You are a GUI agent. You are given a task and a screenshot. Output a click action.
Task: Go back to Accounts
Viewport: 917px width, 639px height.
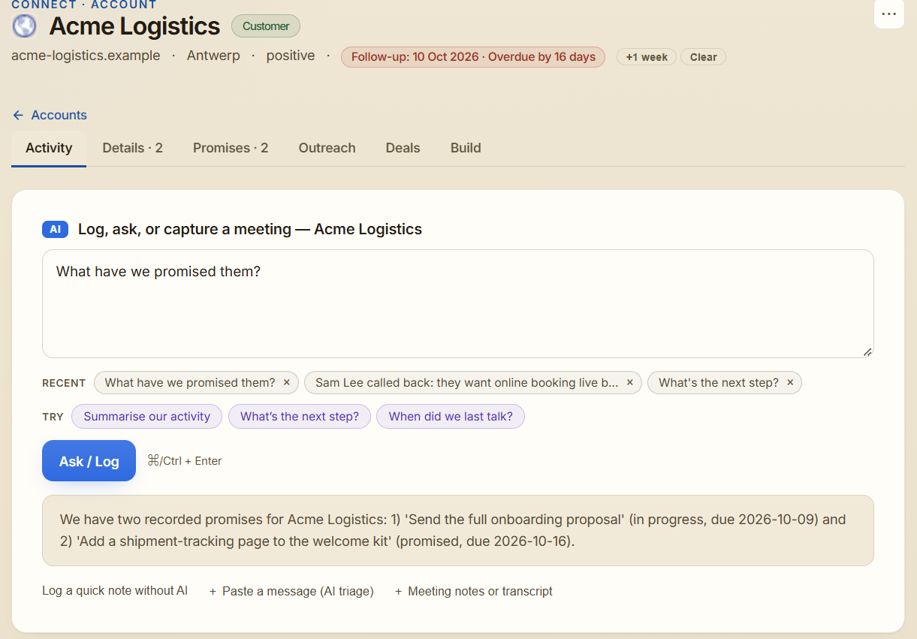50,115
